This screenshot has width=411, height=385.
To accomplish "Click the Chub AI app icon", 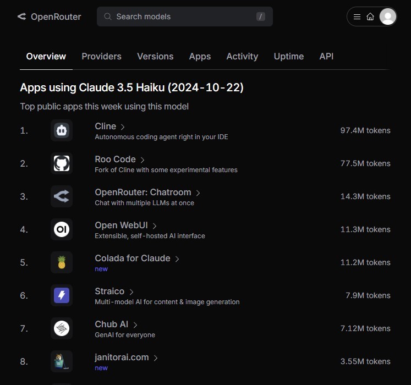I will (62, 328).
